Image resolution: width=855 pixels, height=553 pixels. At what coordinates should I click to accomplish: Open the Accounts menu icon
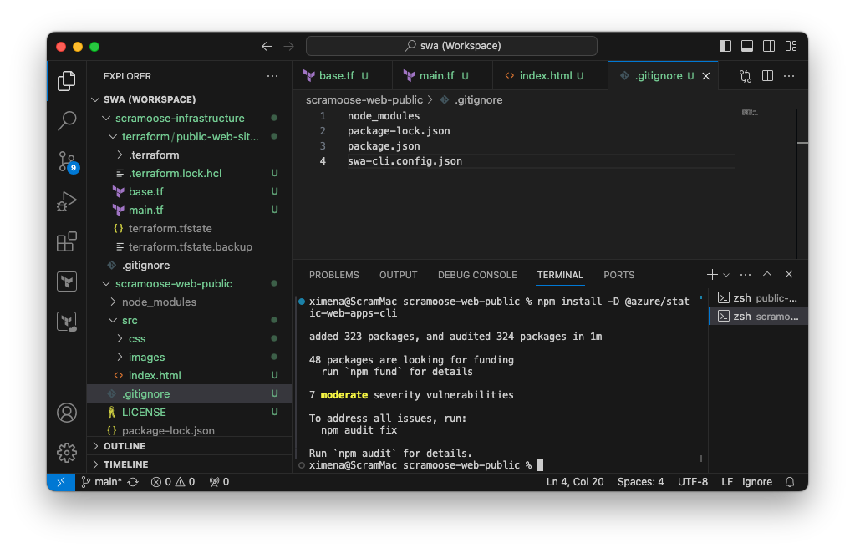click(x=67, y=413)
